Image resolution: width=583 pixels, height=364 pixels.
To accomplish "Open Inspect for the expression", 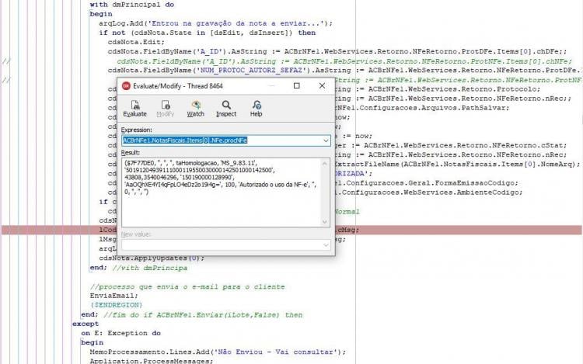I will [226, 109].
